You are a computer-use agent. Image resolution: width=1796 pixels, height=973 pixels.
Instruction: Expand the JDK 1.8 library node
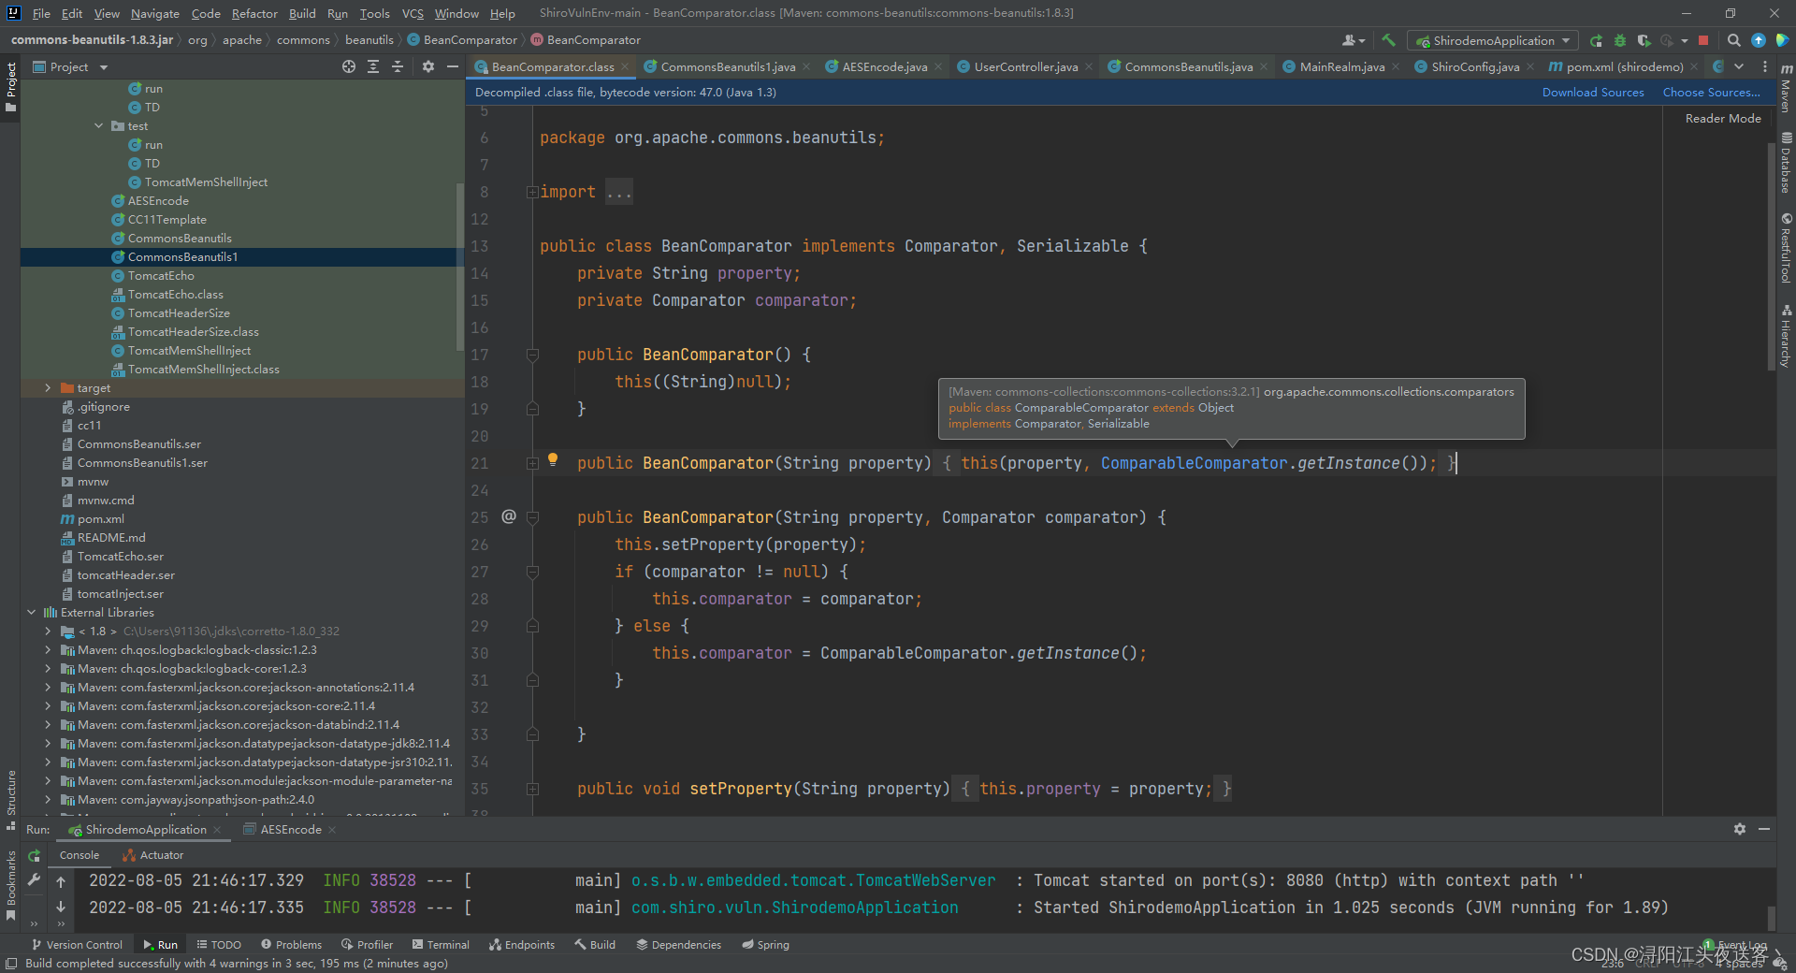pyautogui.click(x=48, y=631)
